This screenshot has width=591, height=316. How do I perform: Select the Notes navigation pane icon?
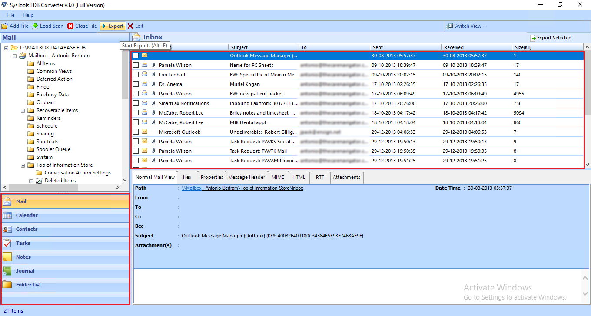click(7, 257)
